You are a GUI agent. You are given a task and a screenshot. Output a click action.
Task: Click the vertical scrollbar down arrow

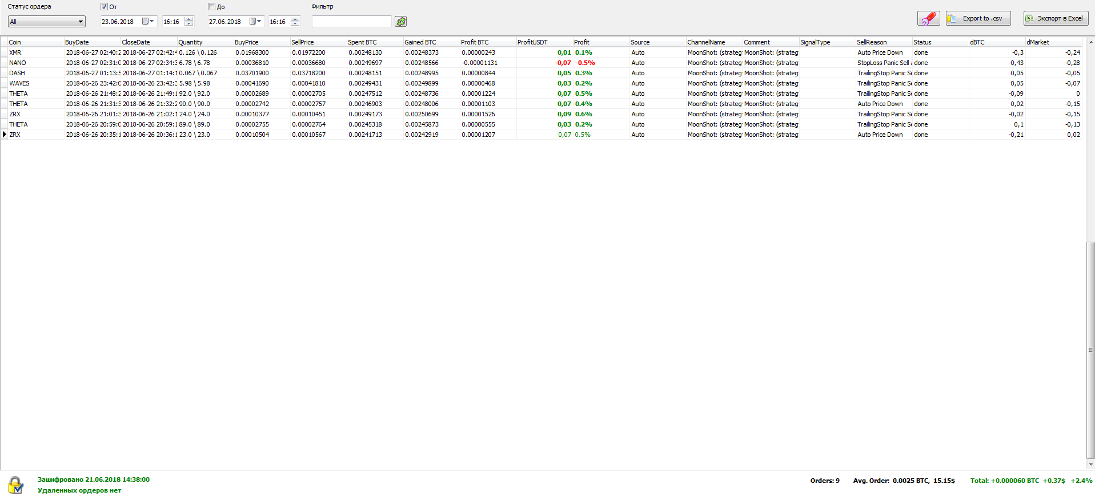(x=1090, y=465)
